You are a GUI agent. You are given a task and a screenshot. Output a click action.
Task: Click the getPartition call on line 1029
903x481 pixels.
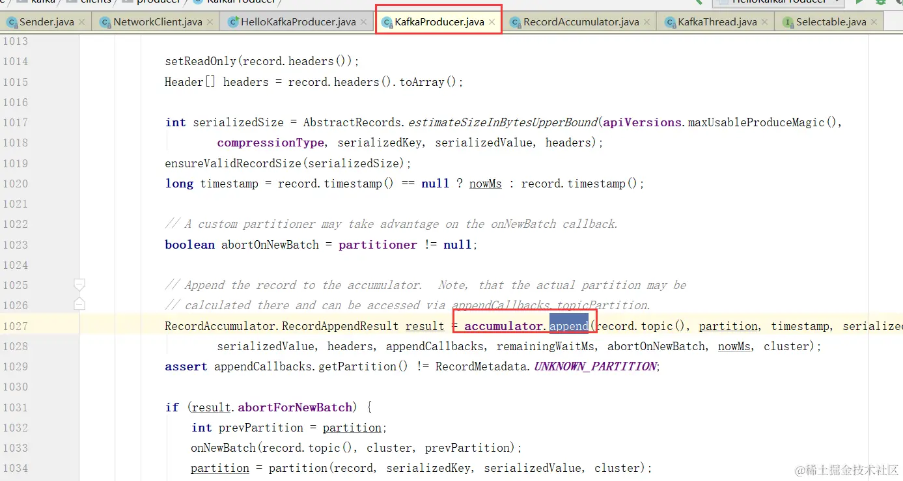click(x=357, y=366)
